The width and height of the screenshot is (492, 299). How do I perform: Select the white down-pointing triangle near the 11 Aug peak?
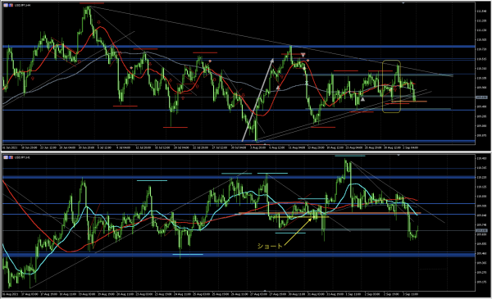tap(303, 55)
